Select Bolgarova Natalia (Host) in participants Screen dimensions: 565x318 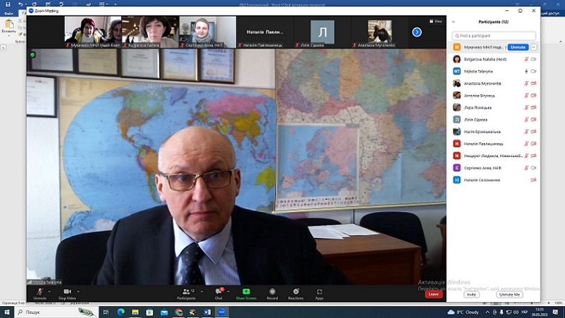(x=493, y=59)
